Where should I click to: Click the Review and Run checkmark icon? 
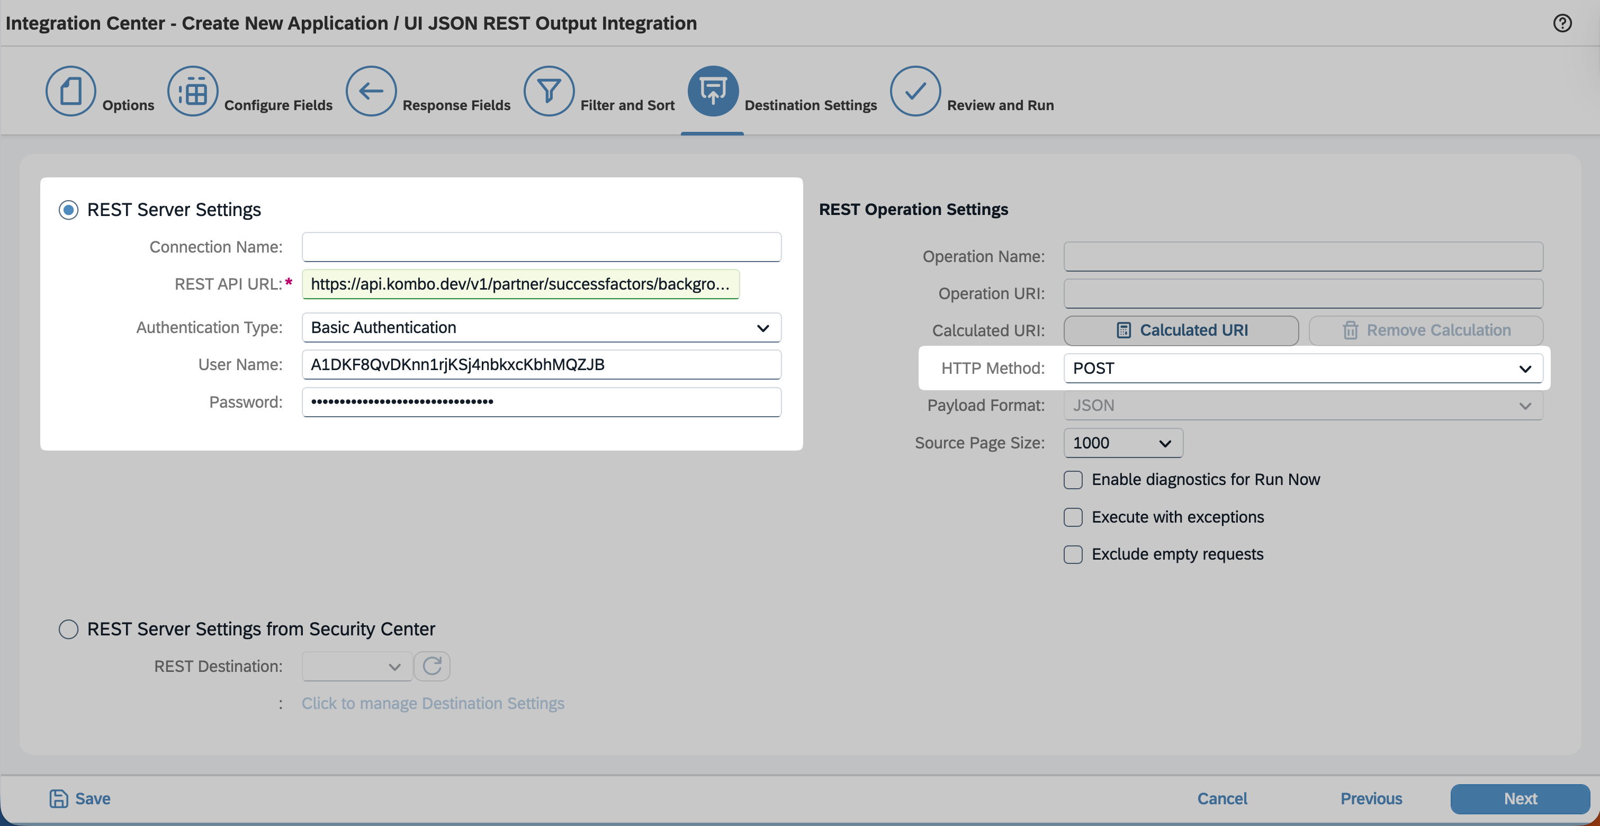point(915,91)
